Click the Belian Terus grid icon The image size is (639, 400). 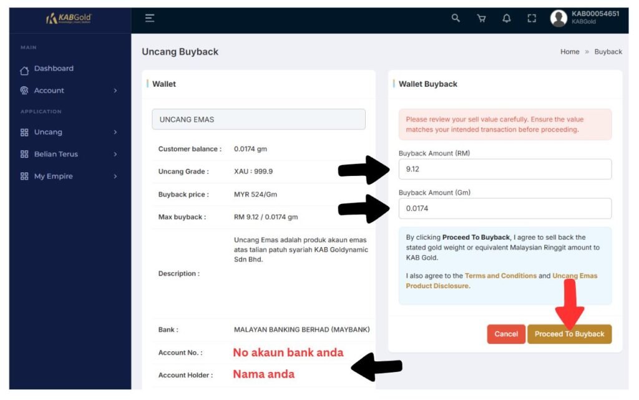click(x=24, y=154)
